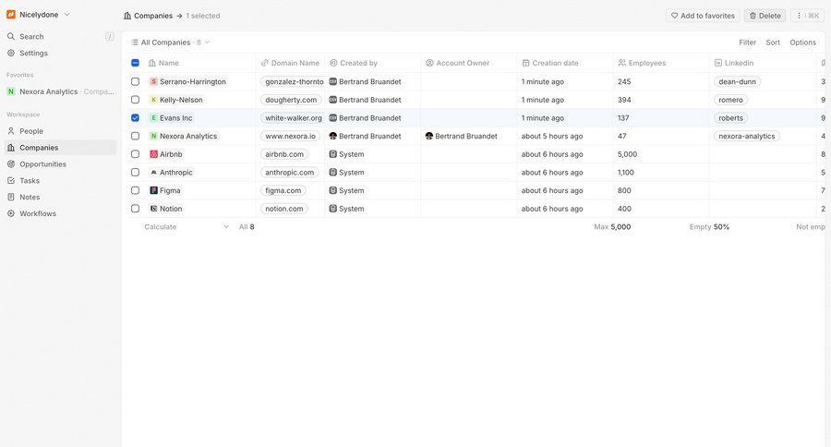831x447 pixels.
Task: Open the nexora-analytics LinkedIn chip
Action: tap(747, 137)
